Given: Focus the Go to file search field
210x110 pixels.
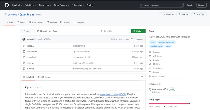Looking at the screenshot, I should pyautogui.click(x=114, y=31).
